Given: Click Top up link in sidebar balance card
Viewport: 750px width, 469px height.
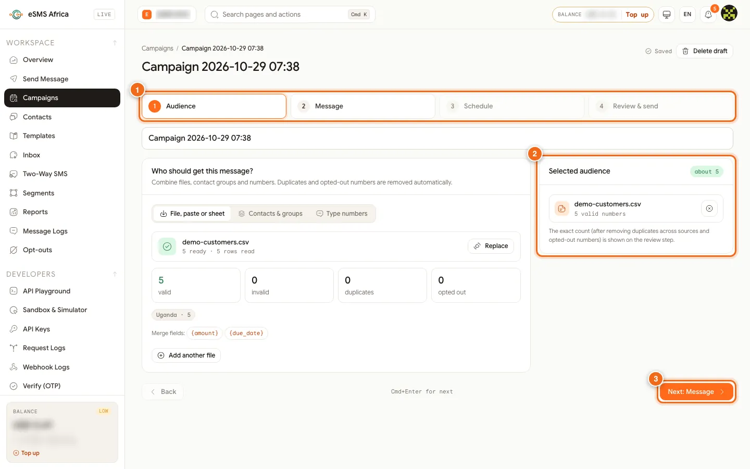Looking at the screenshot, I should (27, 453).
